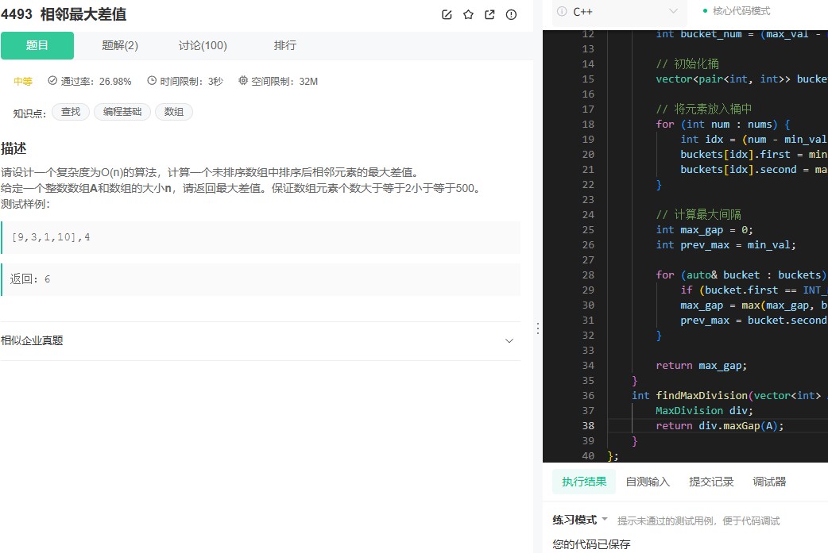Click line number 28 in gutter

(588, 275)
